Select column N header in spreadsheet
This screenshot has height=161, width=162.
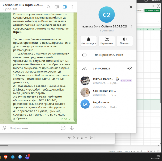pos(147,29)
